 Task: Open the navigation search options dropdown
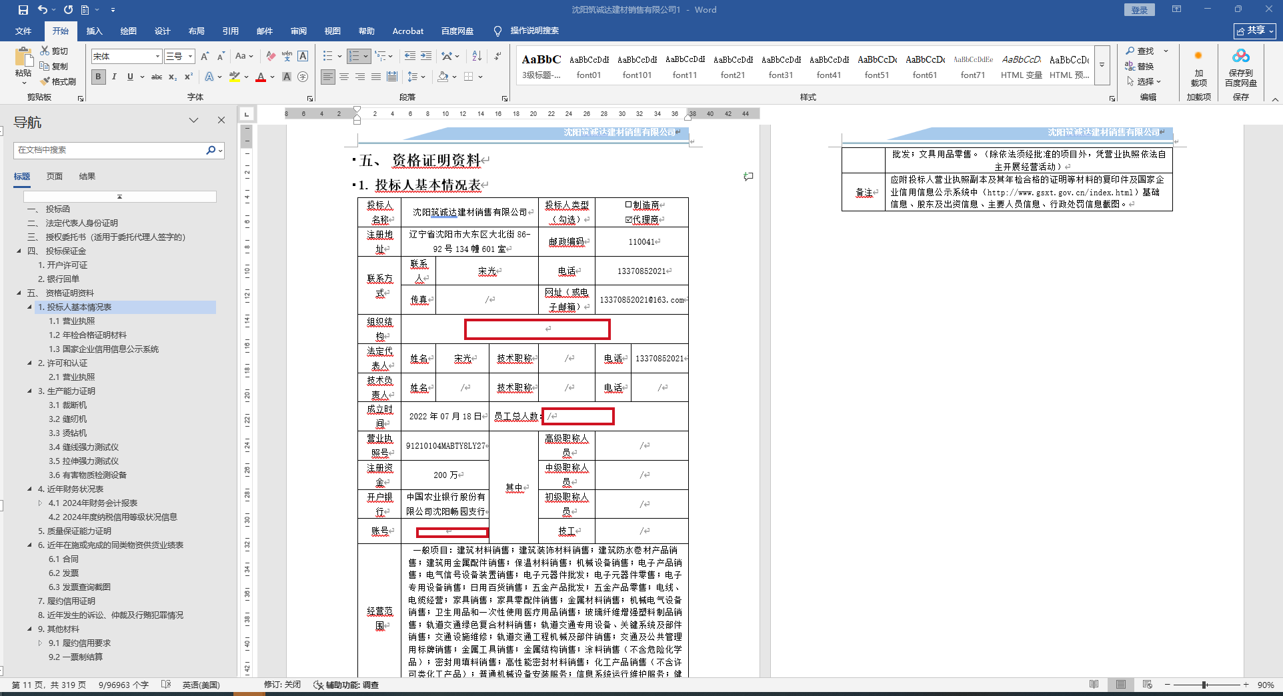point(220,151)
